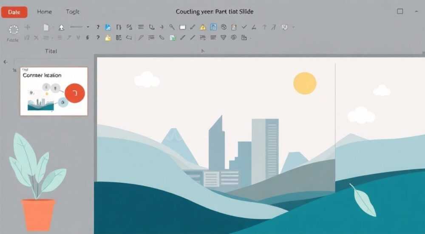
Task: Click the angle measure icon
Action: [254, 27]
